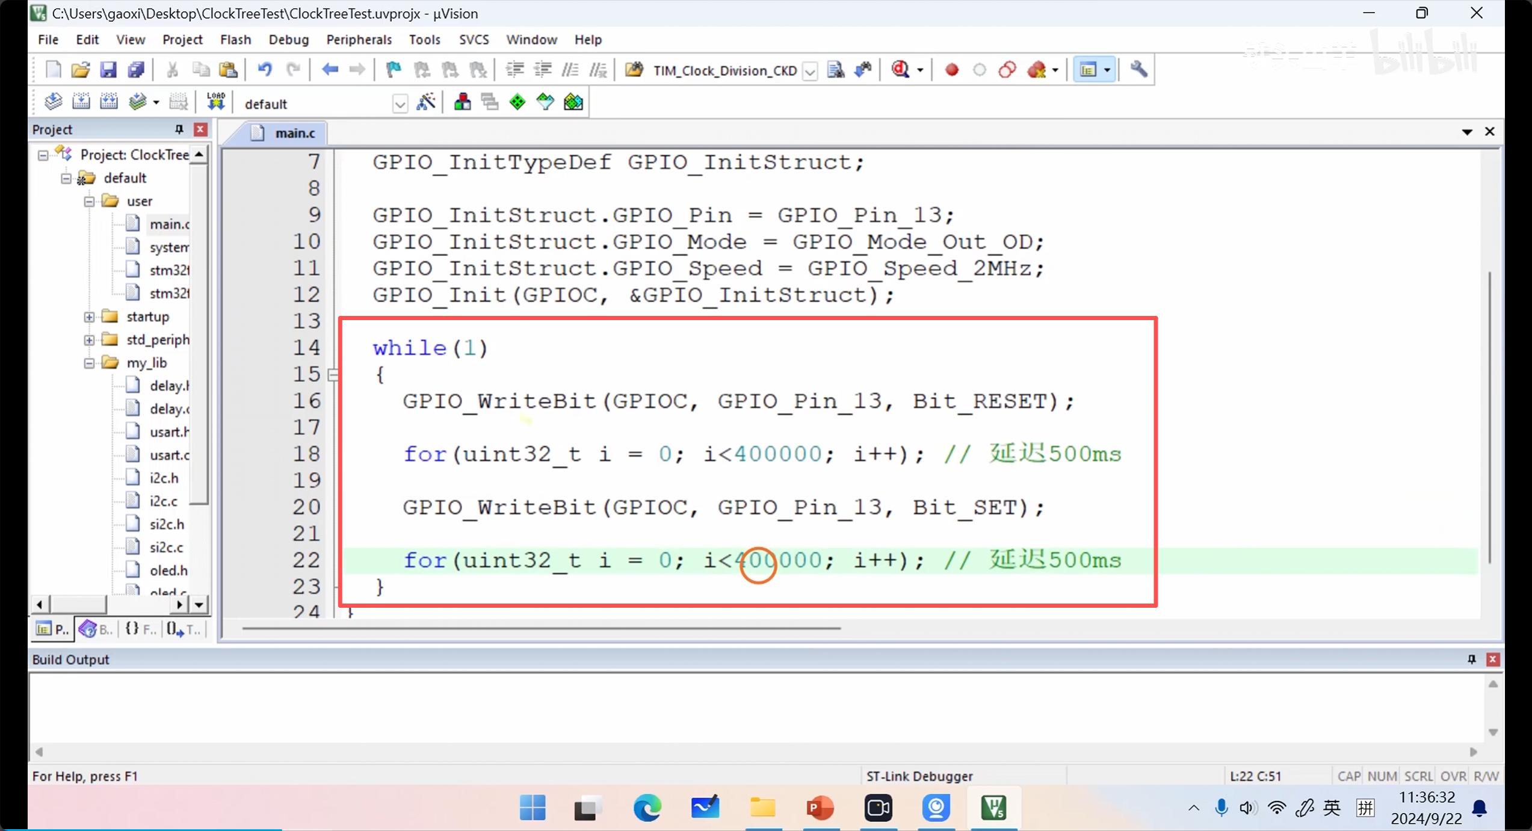This screenshot has height=831, width=1532.
Task: Start debug session with magnifier icon
Action: [900, 70]
